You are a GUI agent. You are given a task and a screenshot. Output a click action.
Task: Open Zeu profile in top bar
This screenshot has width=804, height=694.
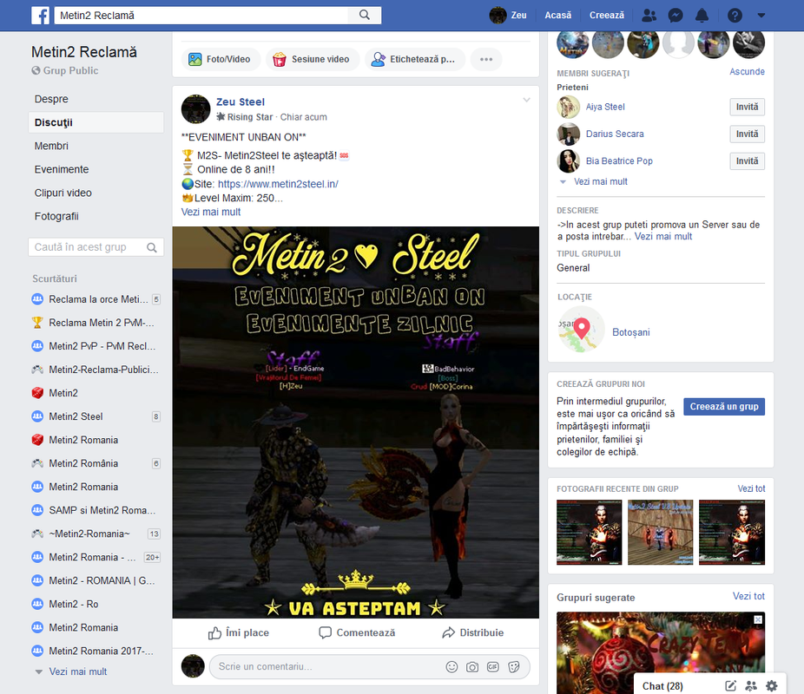click(x=508, y=16)
